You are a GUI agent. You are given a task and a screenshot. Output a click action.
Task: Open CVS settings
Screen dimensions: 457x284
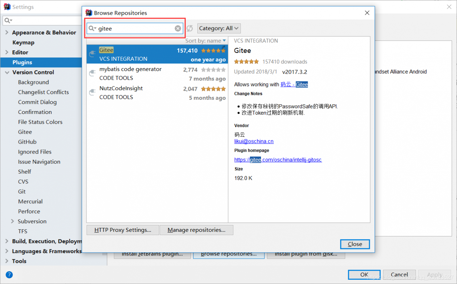(23, 181)
